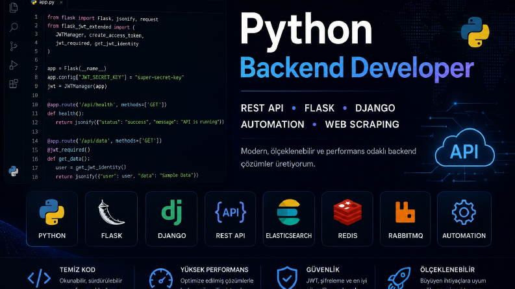The image size is (515, 289).
Task: Click the speedometer YÜKSEK PERFORMANS icon
Action: tap(161, 279)
